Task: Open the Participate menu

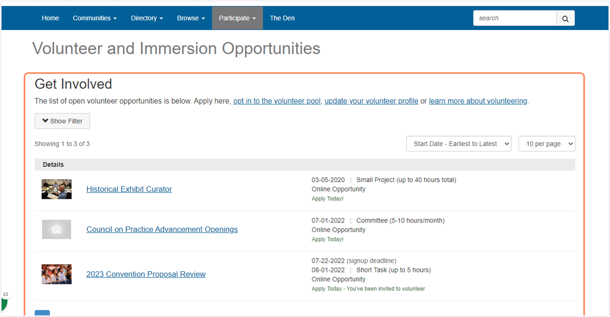Action: [237, 18]
